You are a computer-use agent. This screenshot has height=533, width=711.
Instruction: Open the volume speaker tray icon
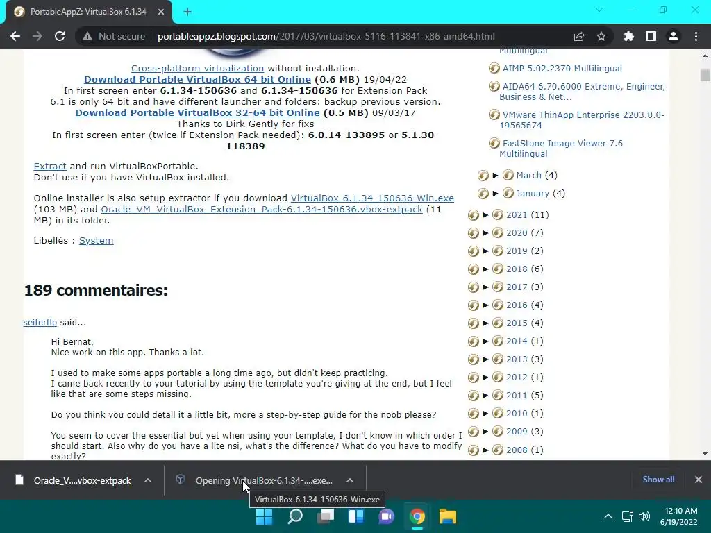(644, 516)
